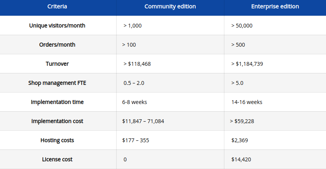
Task: Click the Enterprise edition column header
Action: click(x=275, y=6)
